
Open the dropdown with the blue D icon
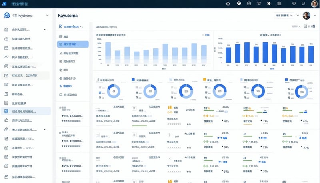pos(71,26)
